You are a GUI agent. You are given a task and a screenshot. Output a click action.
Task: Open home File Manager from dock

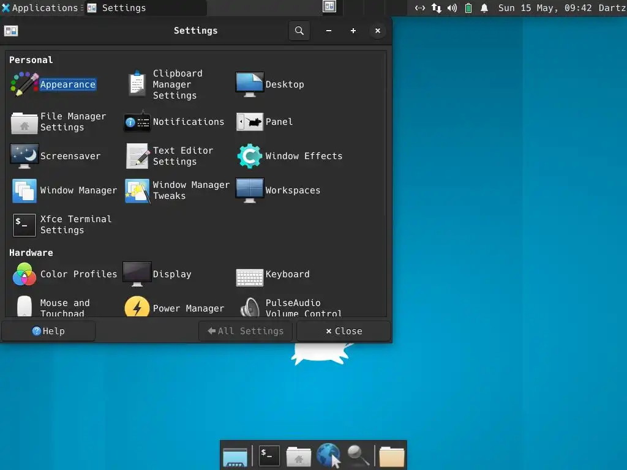pos(298,456)
